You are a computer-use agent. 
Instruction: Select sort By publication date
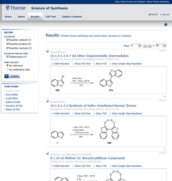pos(8,69)
